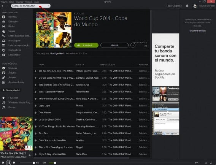Mute with the volume speaker icon
The height and width of the screenshot is (165, 216).
coord(37,163)
